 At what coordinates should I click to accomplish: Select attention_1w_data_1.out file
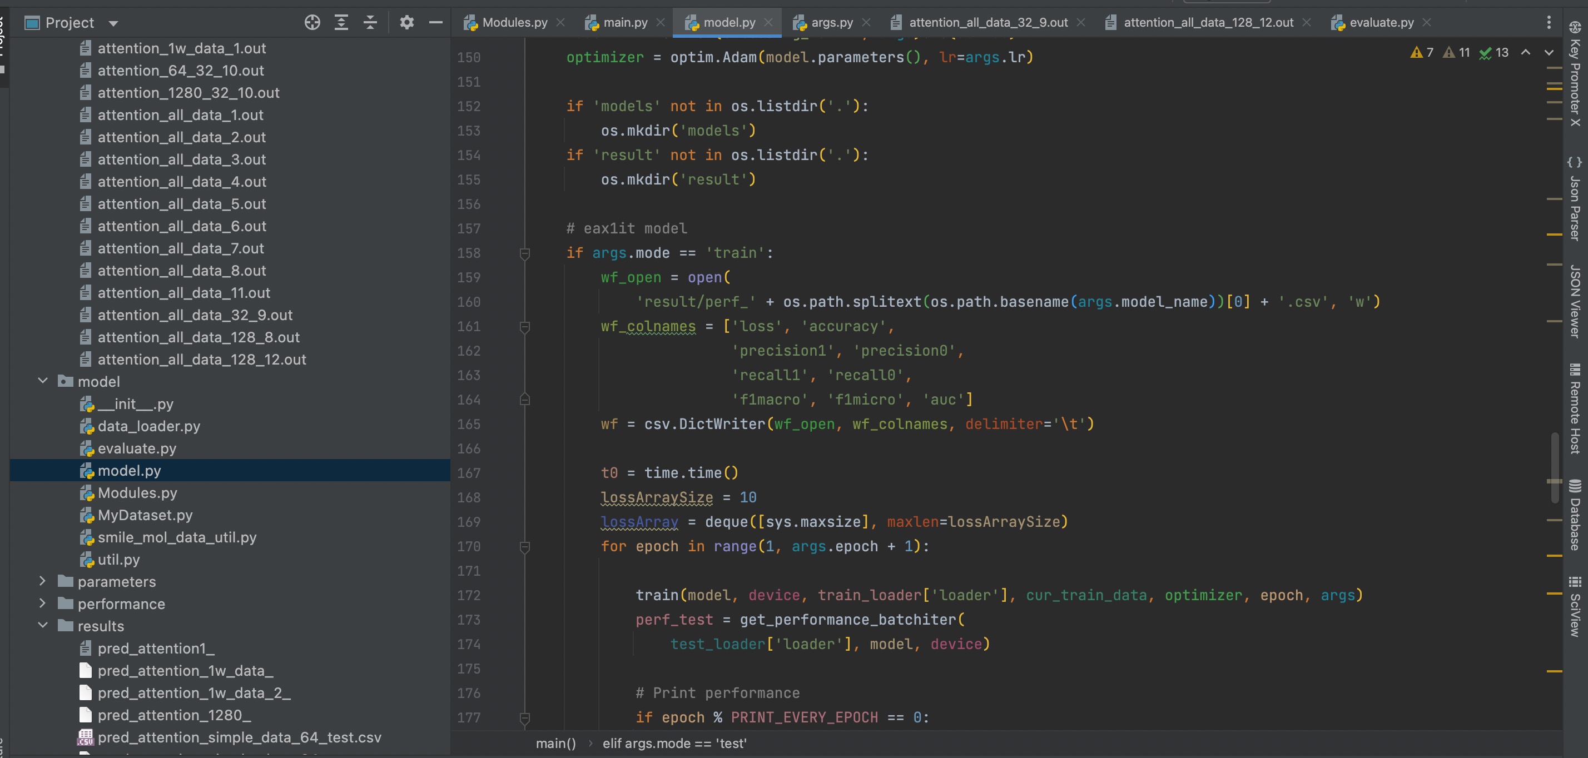[x=182, y=48]
